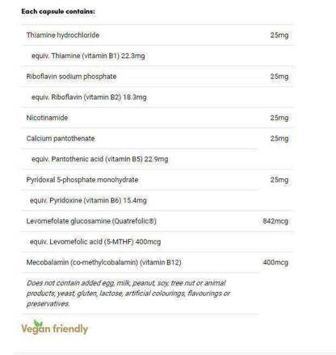Click equiv. Pantothenic acid (vitamin B5) line
This screenshot has height=355, width=336.
100,159
